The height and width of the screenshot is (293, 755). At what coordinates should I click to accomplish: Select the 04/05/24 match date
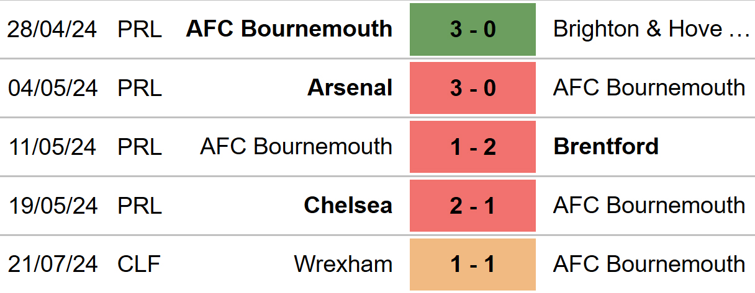tap(53, 88)
